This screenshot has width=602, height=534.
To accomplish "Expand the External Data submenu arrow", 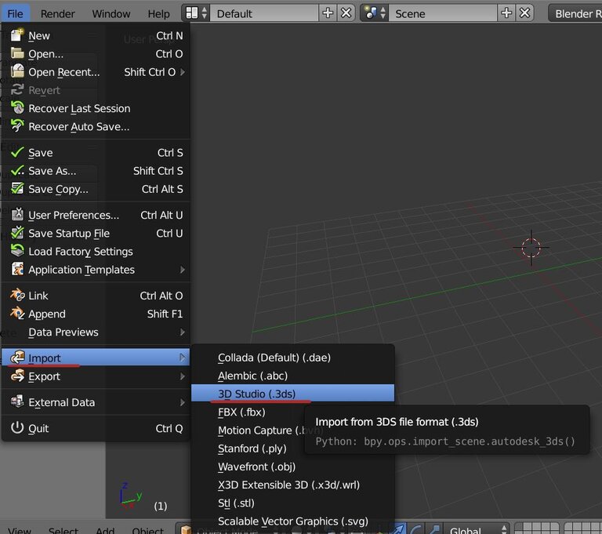I will (x=183, y=402).
